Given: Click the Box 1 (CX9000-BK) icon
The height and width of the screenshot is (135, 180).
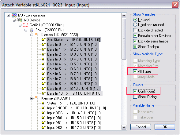Looking at the screenshot, I should (x=31, y=30).
